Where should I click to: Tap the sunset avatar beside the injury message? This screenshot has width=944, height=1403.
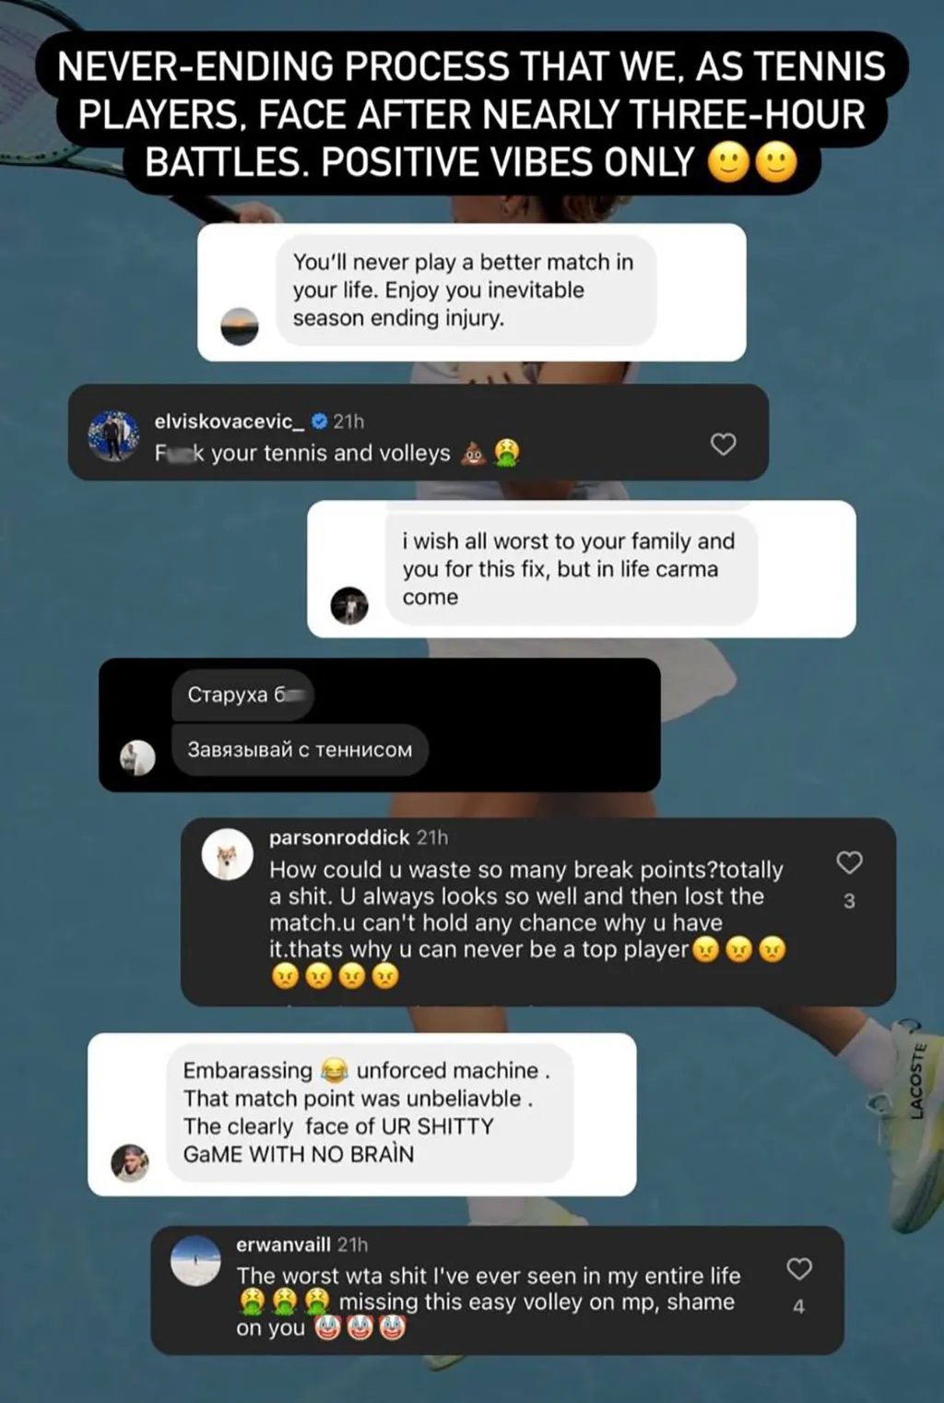click(240, 327)
